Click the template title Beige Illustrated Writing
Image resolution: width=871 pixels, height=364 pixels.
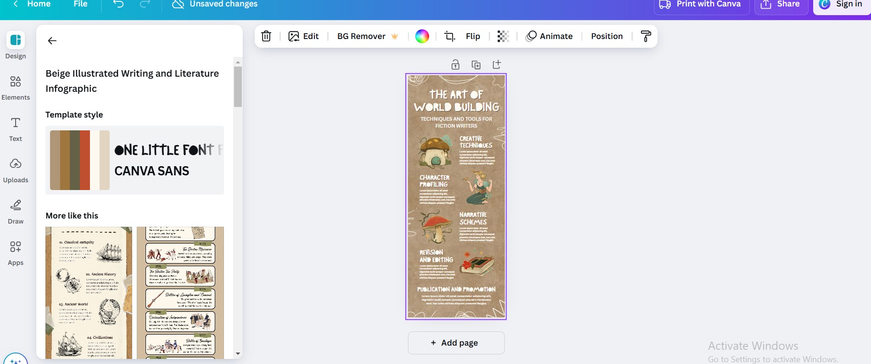(x=132, y=81)
